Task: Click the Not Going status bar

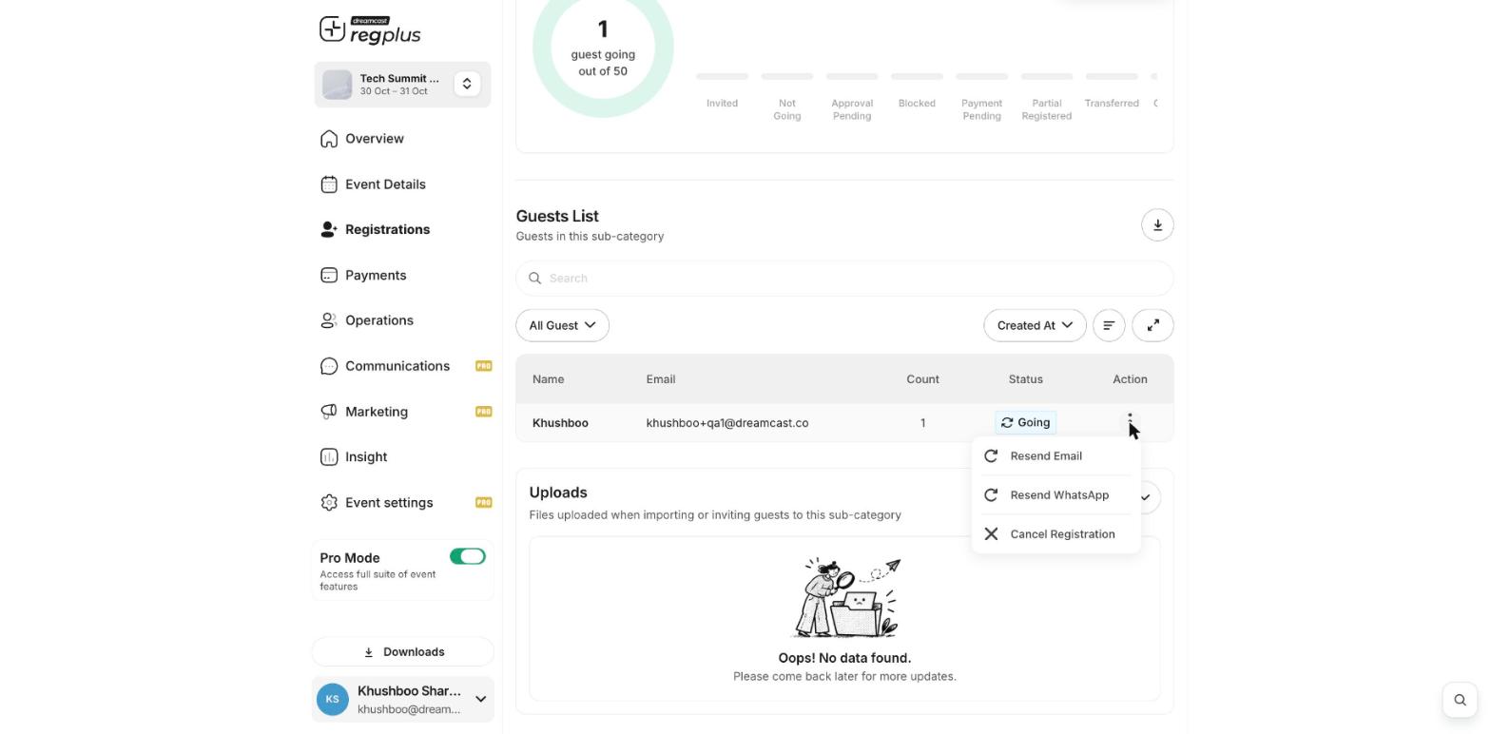Action: click(x=787, y=76)
